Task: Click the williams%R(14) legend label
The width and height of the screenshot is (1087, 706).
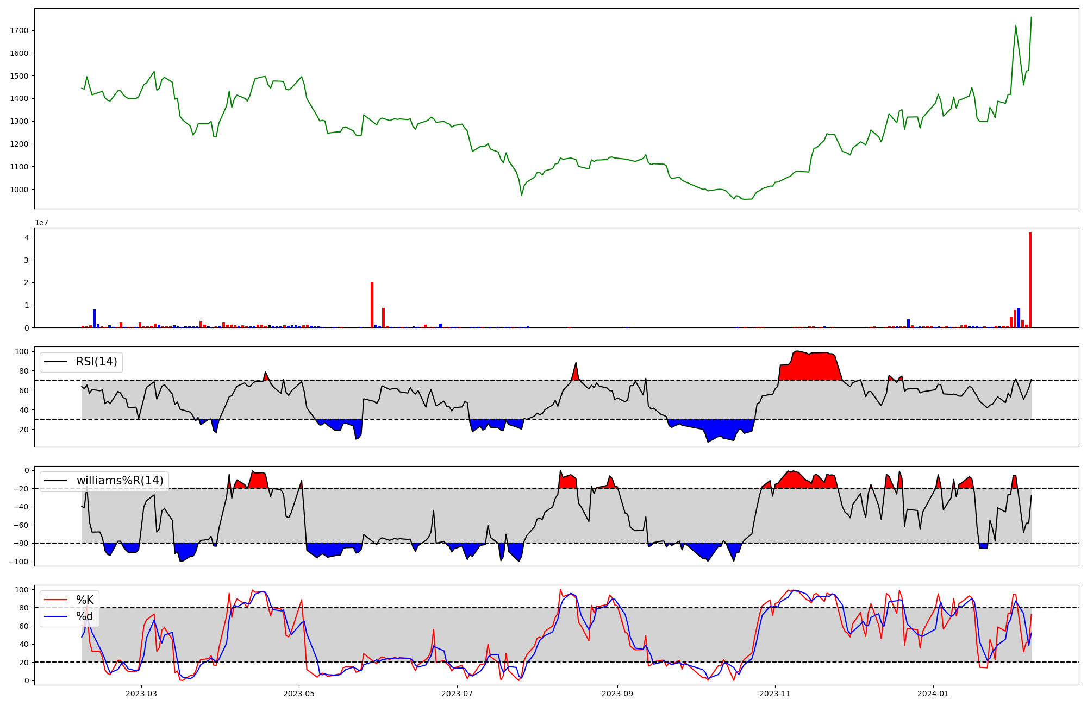Action: tap(120, 481)
